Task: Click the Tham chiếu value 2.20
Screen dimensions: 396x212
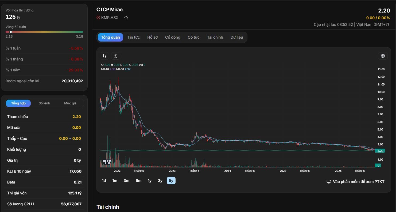Action: (77, 117)
